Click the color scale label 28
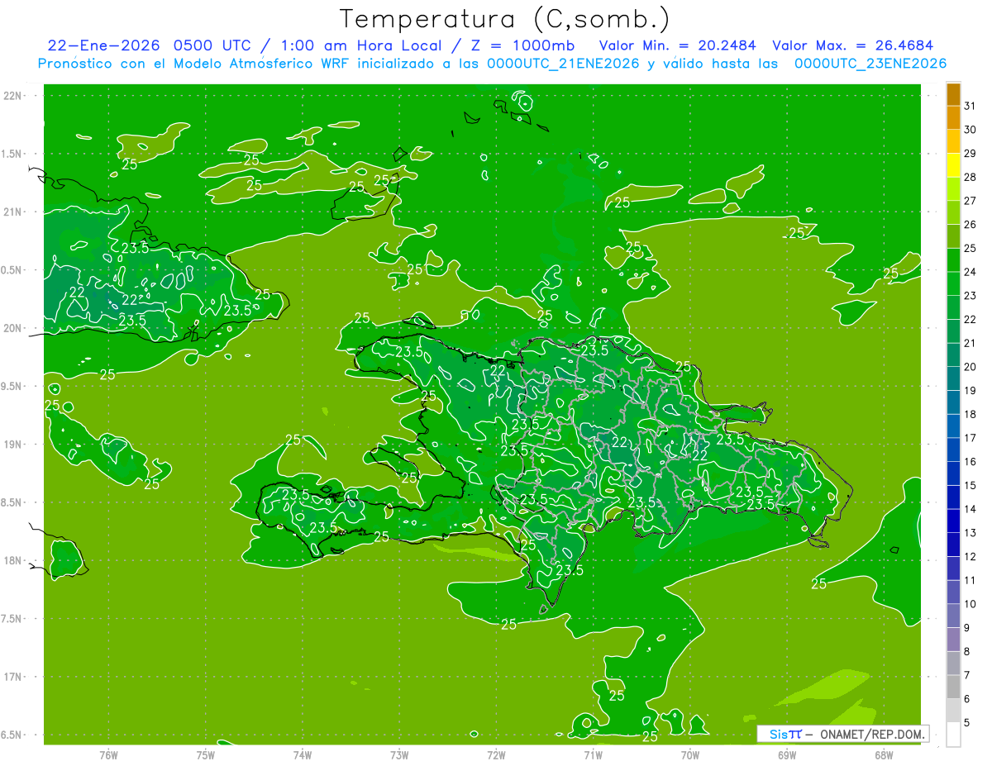 coord(970,177)
